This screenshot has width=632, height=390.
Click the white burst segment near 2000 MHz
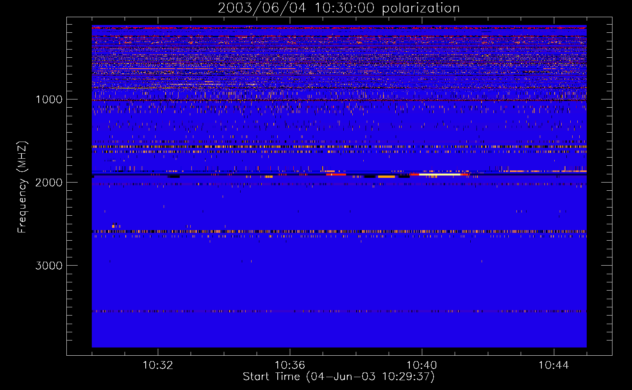coord(440,175)
